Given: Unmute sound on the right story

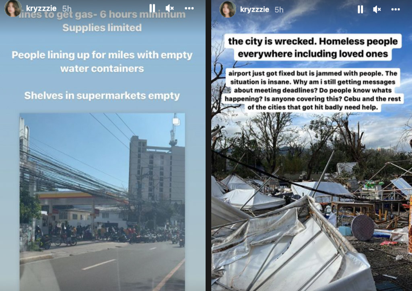Looking at the screenshot, I should click(x=377, y=10).
